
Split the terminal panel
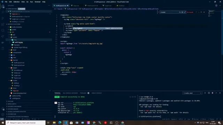click(x=209, y=93)
